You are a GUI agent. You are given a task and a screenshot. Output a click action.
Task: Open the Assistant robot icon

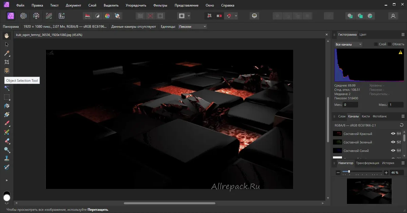[x=254, y=16]
